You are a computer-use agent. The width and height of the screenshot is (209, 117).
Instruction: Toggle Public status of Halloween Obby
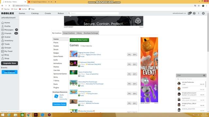click(x=79, y=66)
